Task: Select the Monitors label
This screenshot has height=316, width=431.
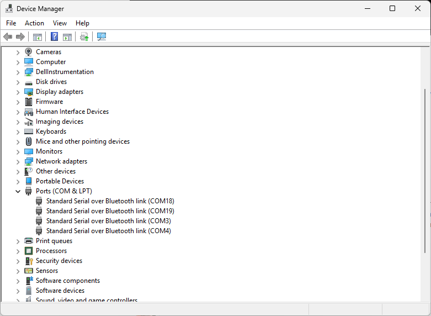Action: [49, 151]
